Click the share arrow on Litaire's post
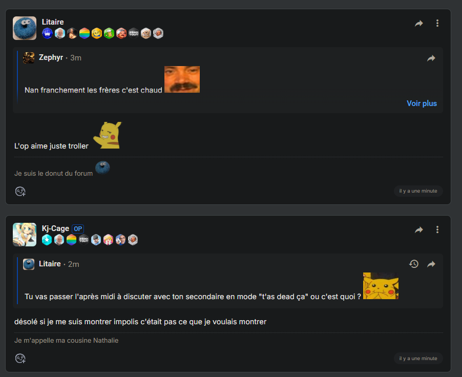The height and width of the screenshot is (377, 462). point(418,23)
